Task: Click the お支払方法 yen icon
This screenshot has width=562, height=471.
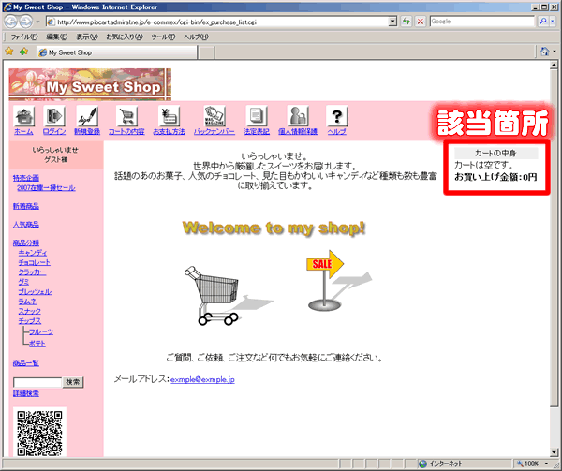Action: [x=169, y=116]
